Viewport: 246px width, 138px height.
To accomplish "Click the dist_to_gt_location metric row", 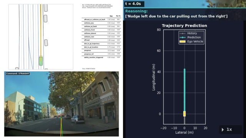I will 101,47.
